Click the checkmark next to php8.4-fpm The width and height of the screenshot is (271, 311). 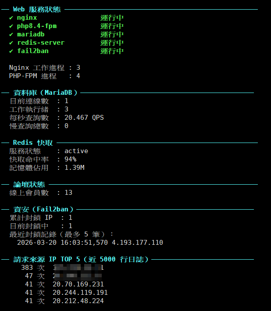coord(11,26)
